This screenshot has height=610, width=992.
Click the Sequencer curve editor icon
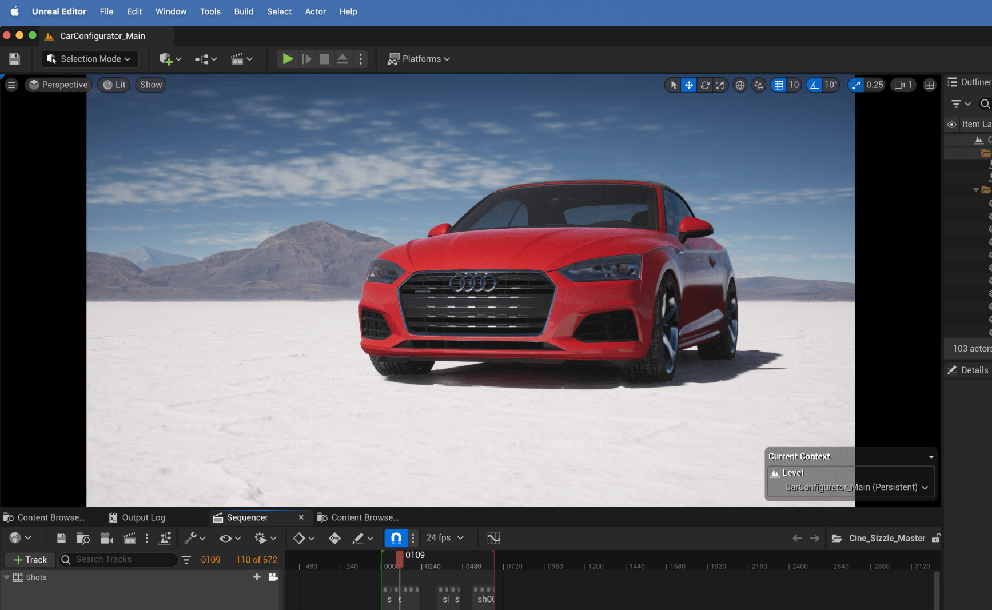point(493,538)
